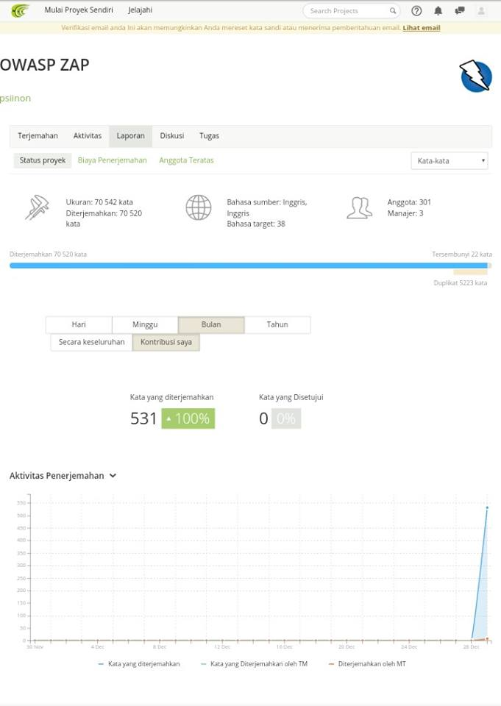Switch to Secara keseluruhan view
This screenshot has width=501, height=706.
click(91, 342)
